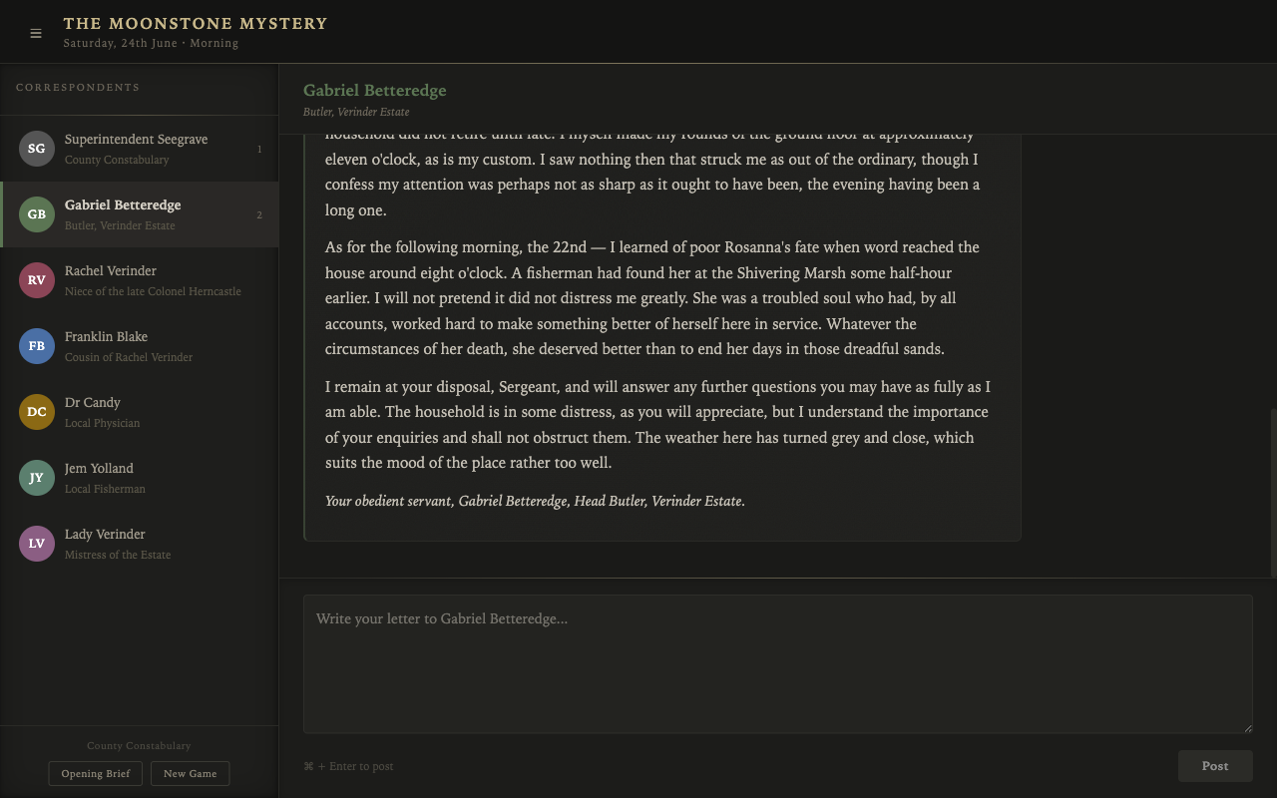Select the DC avatar for Dr Candy
This screenshot has width=1277, height=798.
coord(36,412)
